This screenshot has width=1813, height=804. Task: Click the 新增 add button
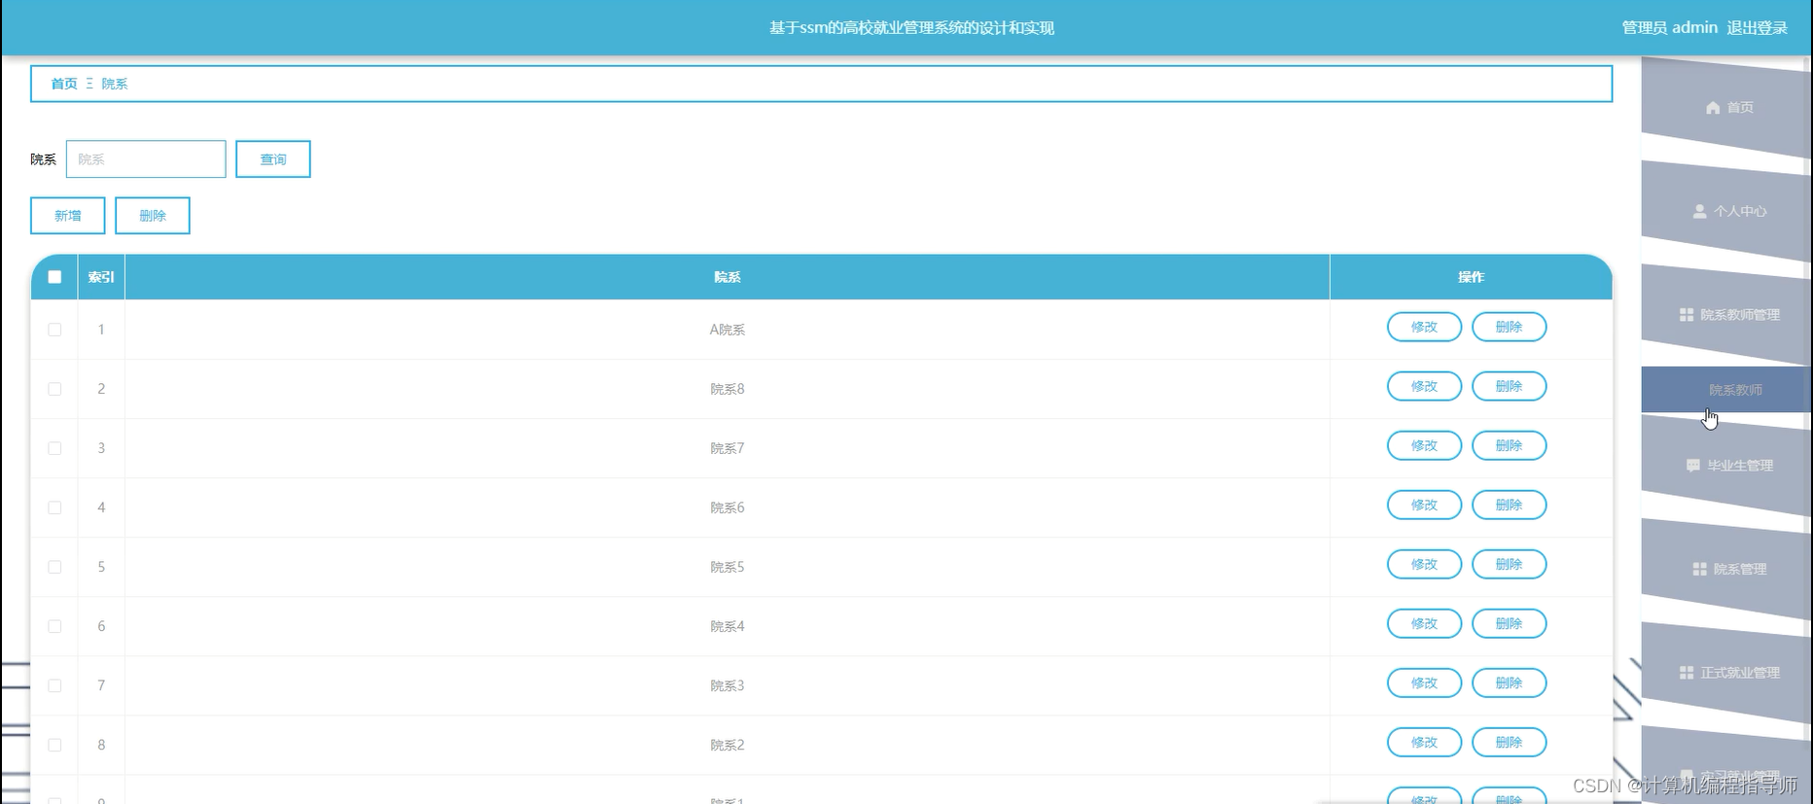click(x=68, y=216)
